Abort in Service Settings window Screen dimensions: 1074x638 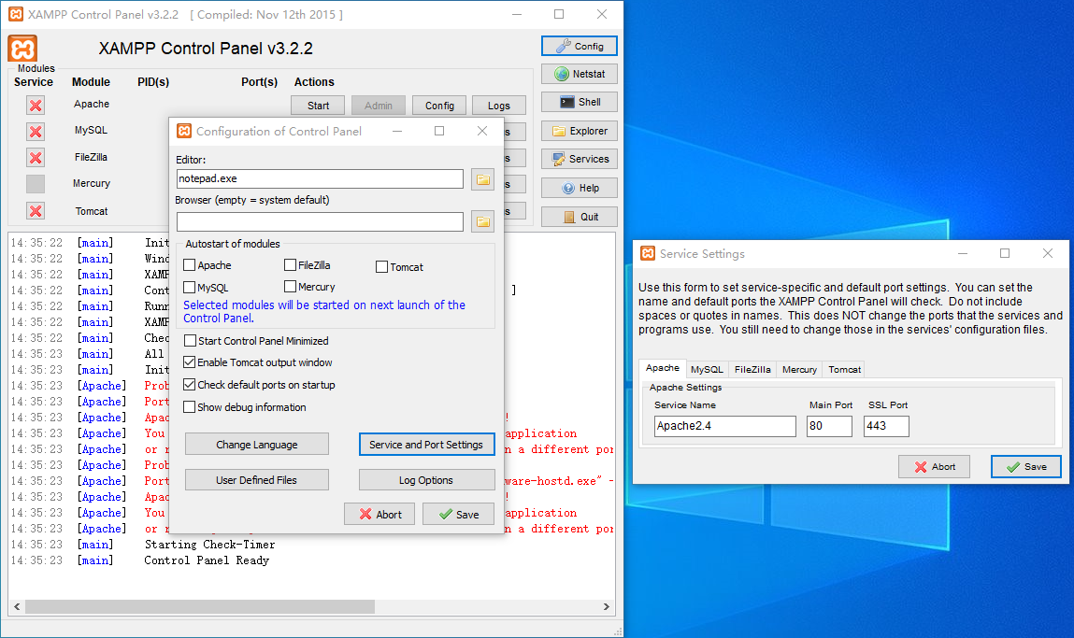pyautogui.click(x=935, y=466)
